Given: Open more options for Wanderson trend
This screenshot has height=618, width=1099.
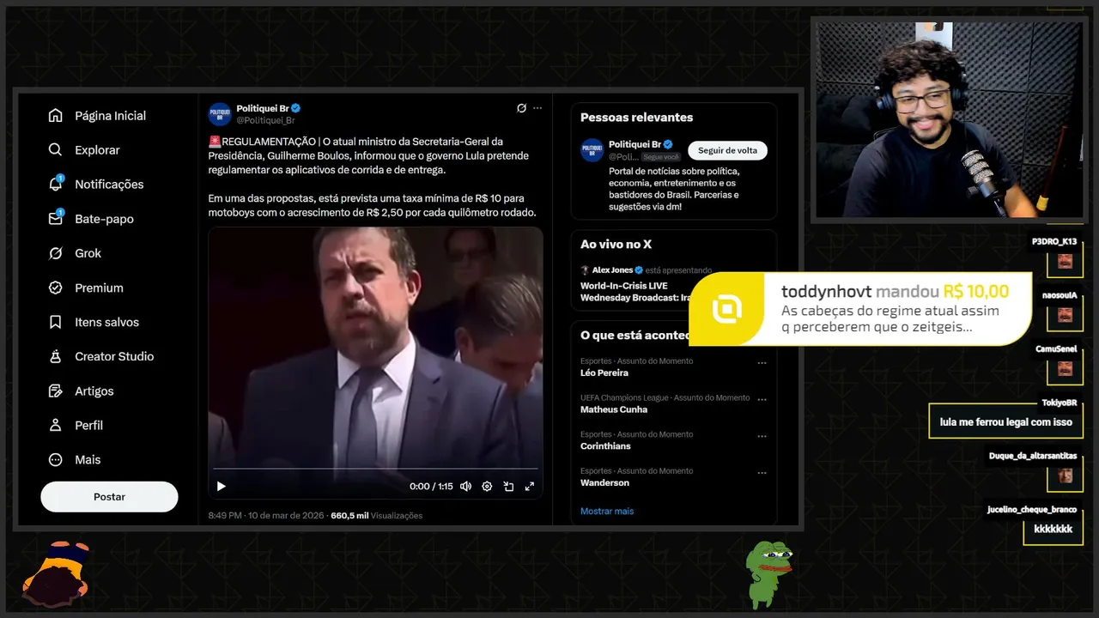Looking at the screenshot, I should click(x=762, y=473).
